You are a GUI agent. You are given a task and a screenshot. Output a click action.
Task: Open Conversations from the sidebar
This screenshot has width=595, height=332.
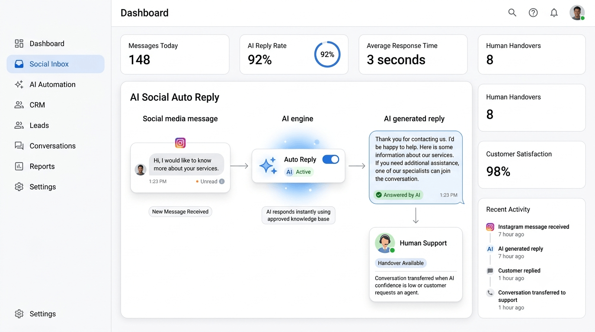[55, 146]
